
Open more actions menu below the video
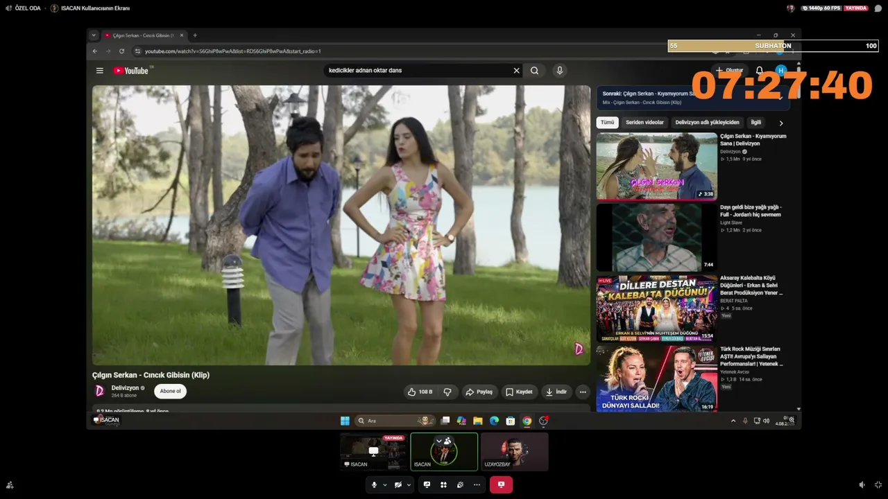tap(583, 392)
